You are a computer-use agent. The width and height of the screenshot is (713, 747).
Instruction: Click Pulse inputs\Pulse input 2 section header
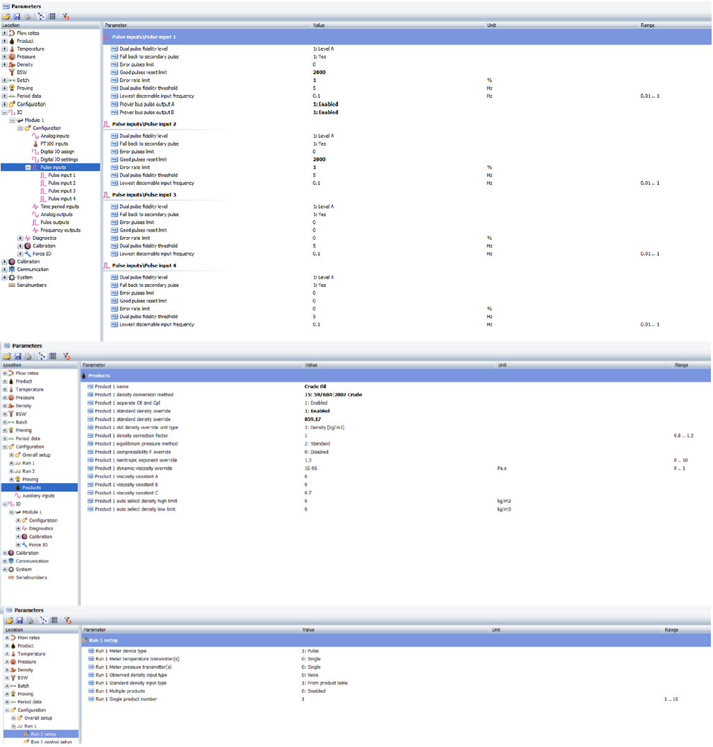[x=144, y=124]
